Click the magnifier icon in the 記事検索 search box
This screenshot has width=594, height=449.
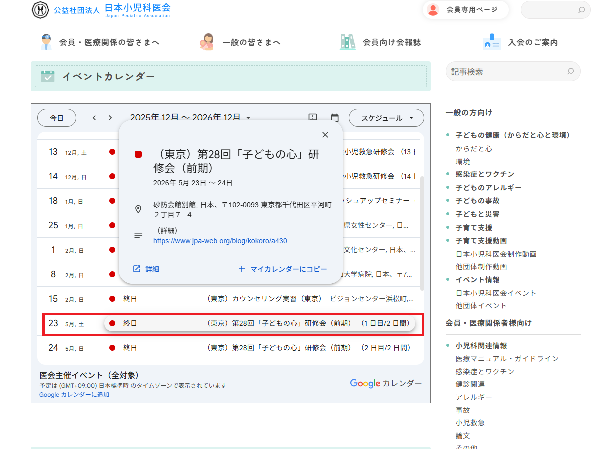(570, 72)
